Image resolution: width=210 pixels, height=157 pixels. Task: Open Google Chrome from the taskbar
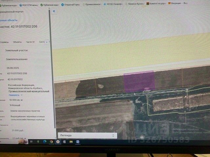[51, 142]
